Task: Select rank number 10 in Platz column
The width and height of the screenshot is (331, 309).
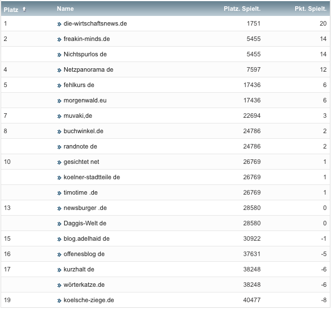Action: (x=7, y=162)
